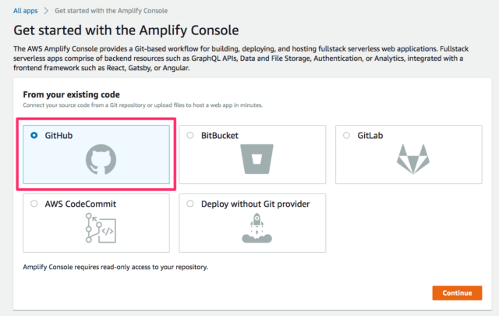Click the GitHub label text
The height and width of the screenshot is (316, 499).
pyautogui.click(x=58, y=136)
